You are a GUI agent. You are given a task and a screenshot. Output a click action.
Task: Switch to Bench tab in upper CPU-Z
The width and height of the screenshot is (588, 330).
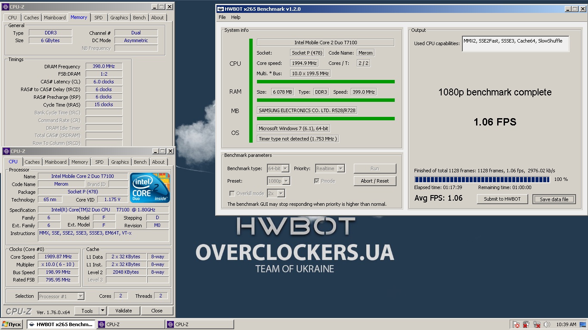139,18
